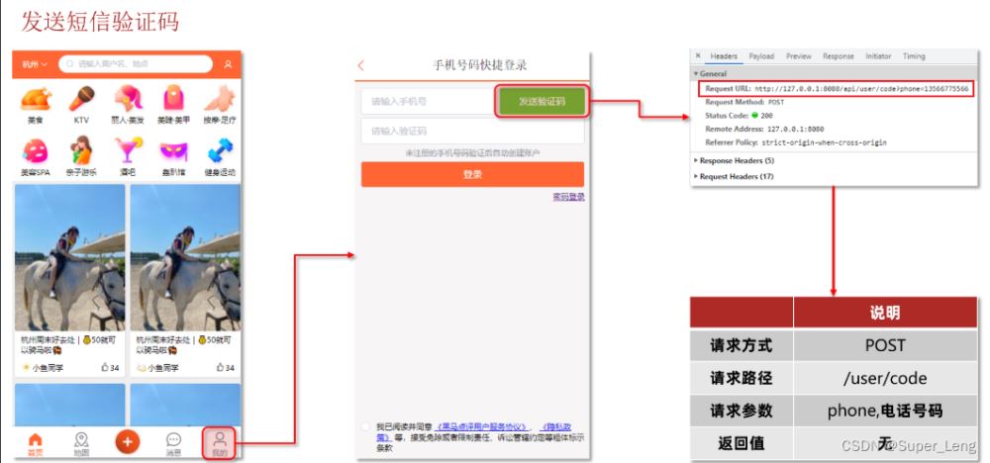Image resolution: width=990 pixels, height=463 pixels.
Task: Select the 亲子游乐 parent-child category icon
Action: (x=81, y=151)
